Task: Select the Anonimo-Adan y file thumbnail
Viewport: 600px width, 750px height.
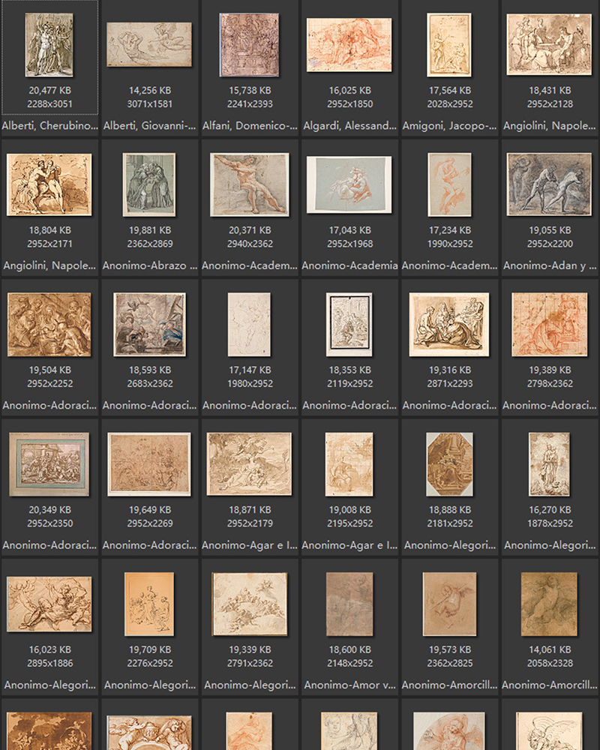Action: click(549, 184)
